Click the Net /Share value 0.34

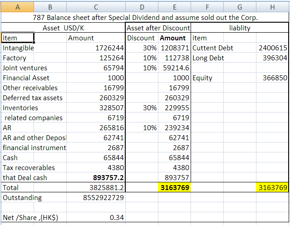(x=96, y=217)
